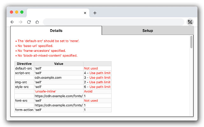Click the cdn.example.com value cell
The image size is (204, 127).
pyautogui.click(x=59, y=77)
